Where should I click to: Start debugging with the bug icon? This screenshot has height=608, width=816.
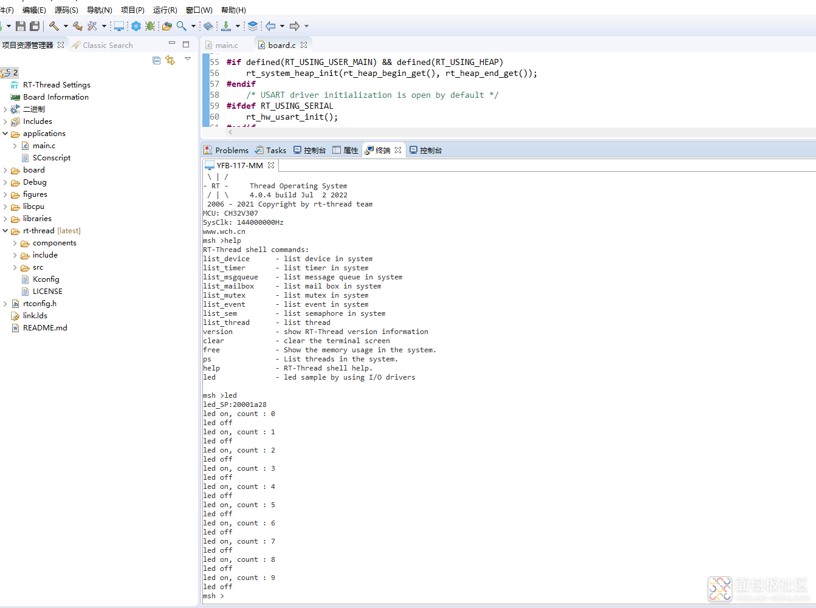click(150, 26)
